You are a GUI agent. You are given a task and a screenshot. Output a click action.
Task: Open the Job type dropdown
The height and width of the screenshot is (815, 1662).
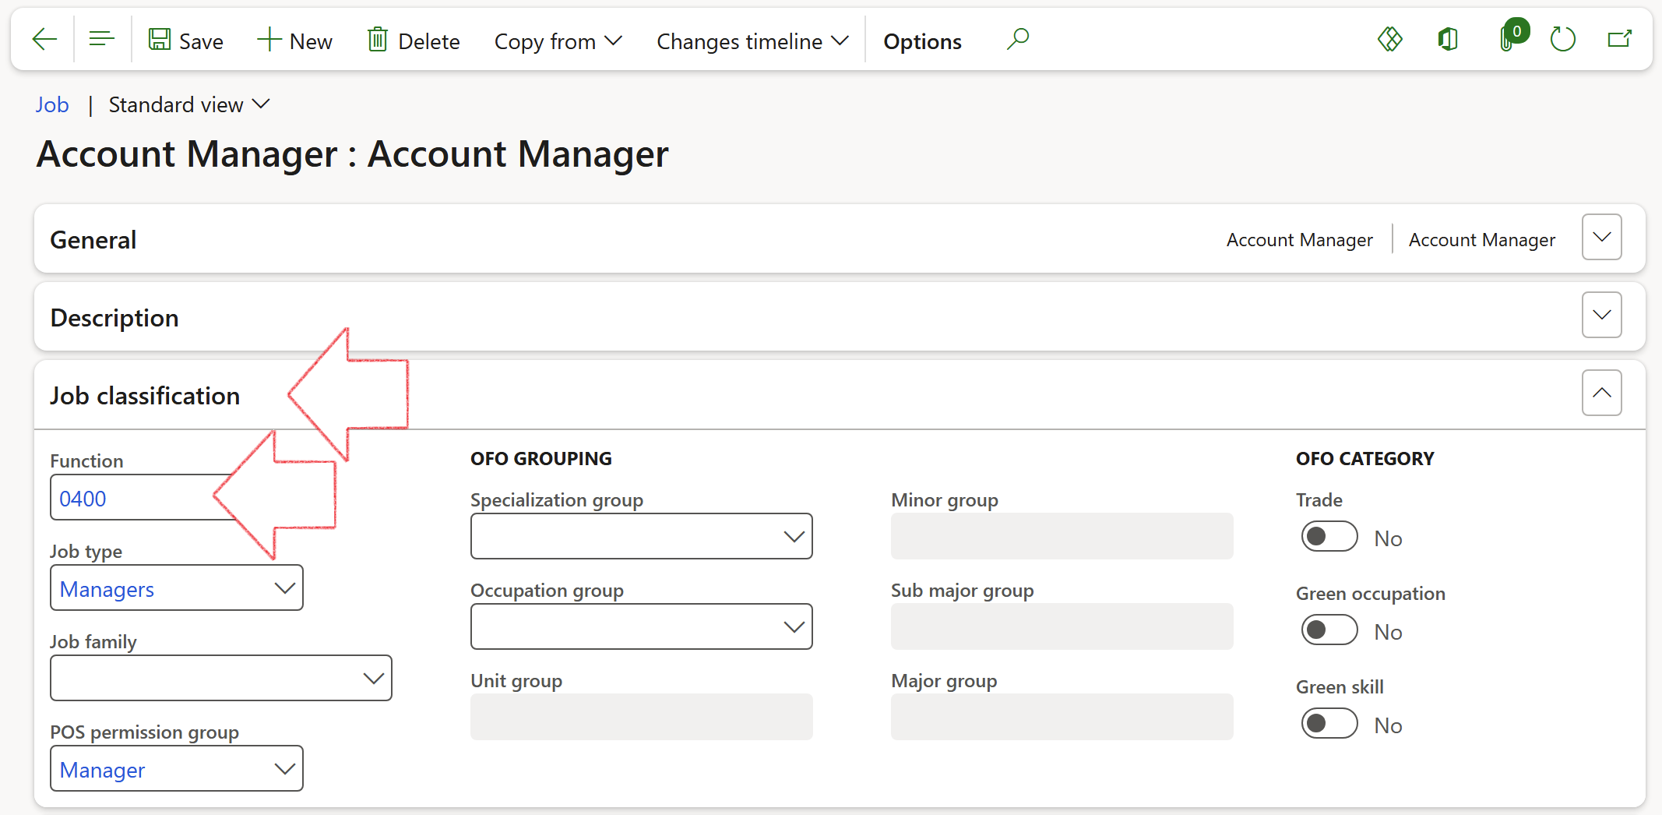click(x=176, y=588)
